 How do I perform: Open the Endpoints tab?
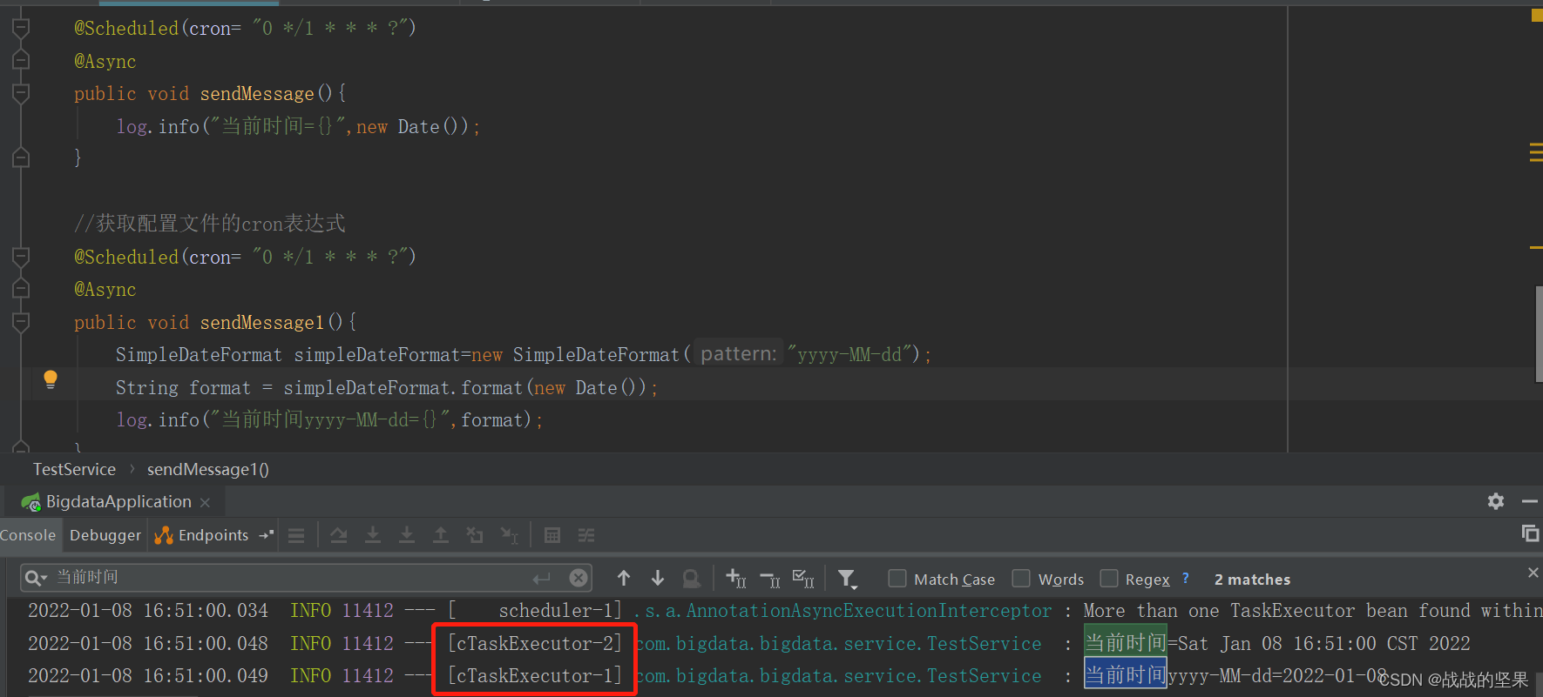[x=202, y=535]
